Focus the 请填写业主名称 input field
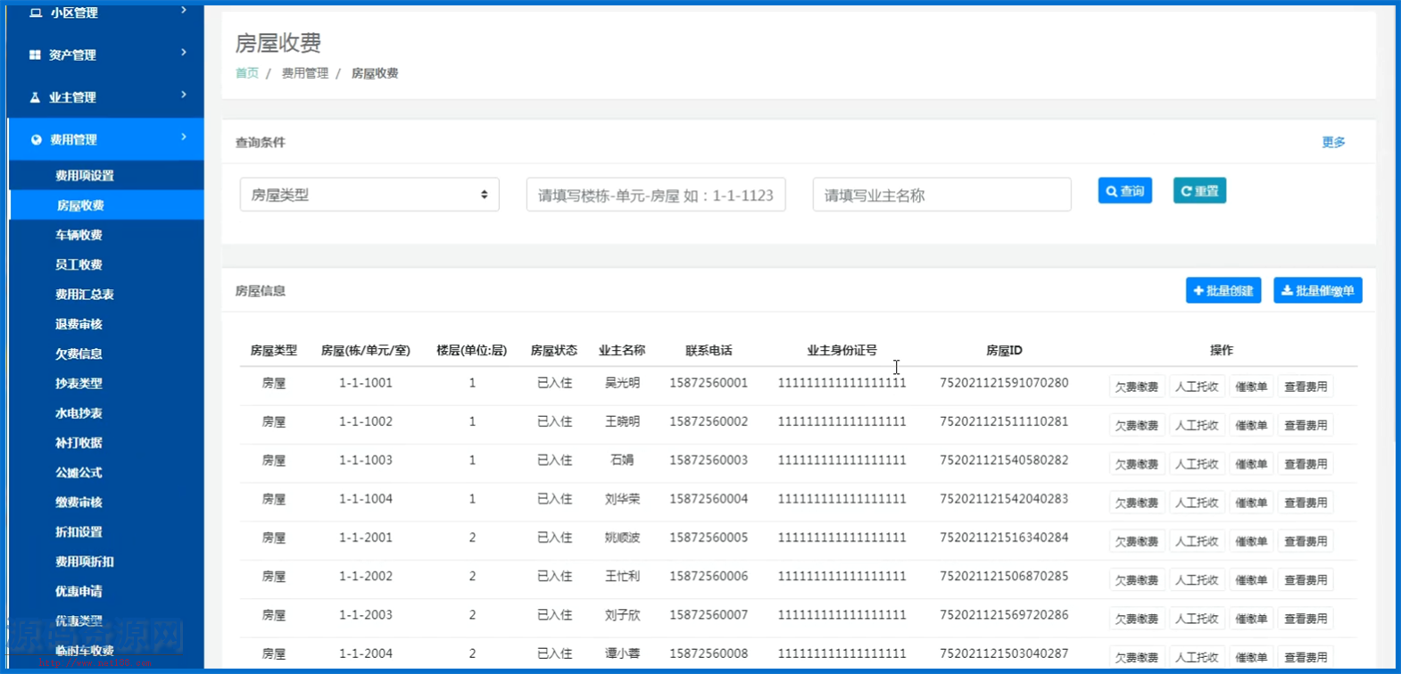Image resolution: width=1401 pixels, height=674 pixels. [x=941, y=195]
